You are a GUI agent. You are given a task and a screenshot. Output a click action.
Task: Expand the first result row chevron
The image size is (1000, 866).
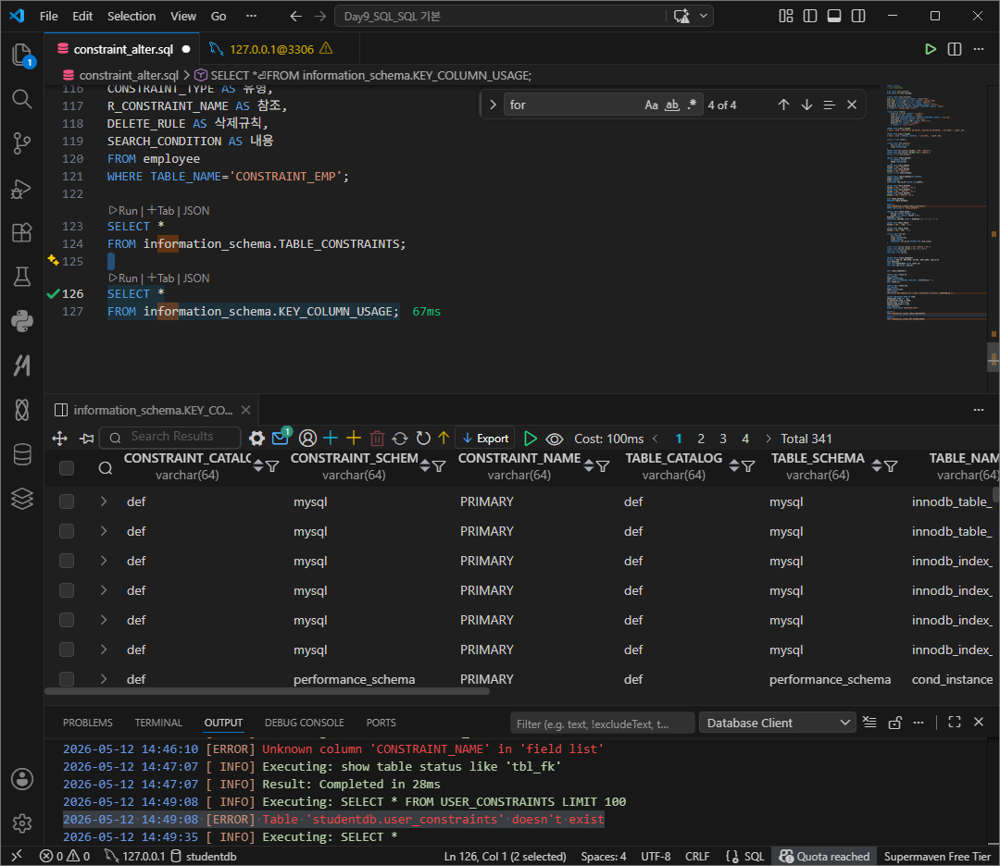104,501
